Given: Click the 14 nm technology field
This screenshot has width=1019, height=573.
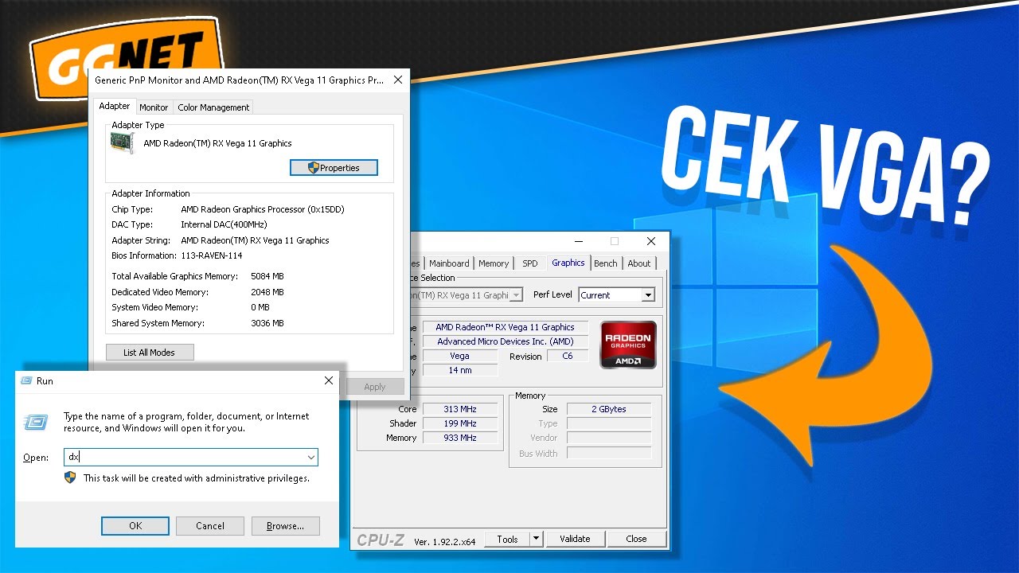Looking at the screenshot, I should 460,370.
